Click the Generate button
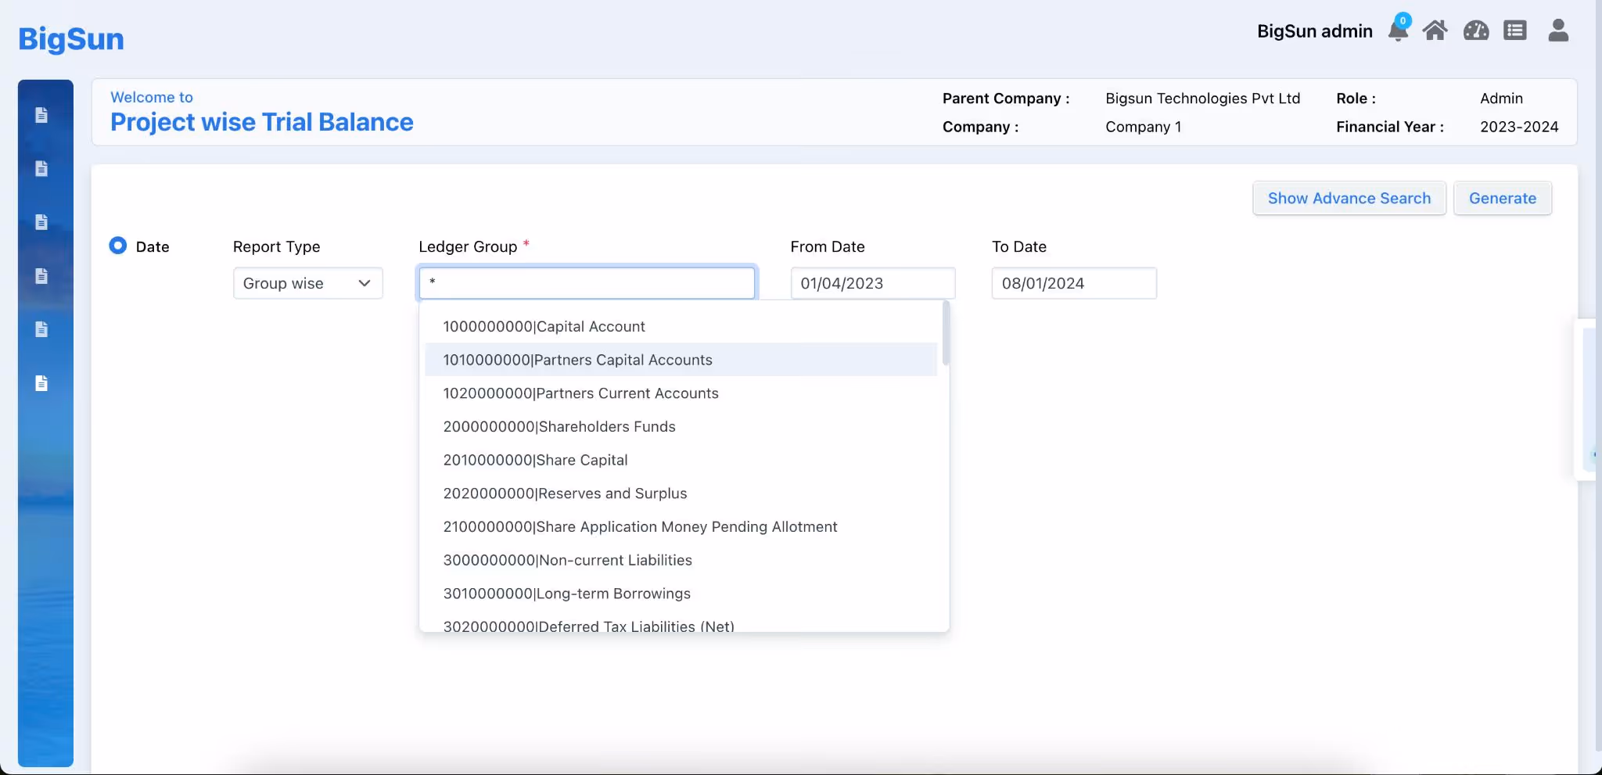Viewport: 1602px width, 775px height. tap(1503, 198)
